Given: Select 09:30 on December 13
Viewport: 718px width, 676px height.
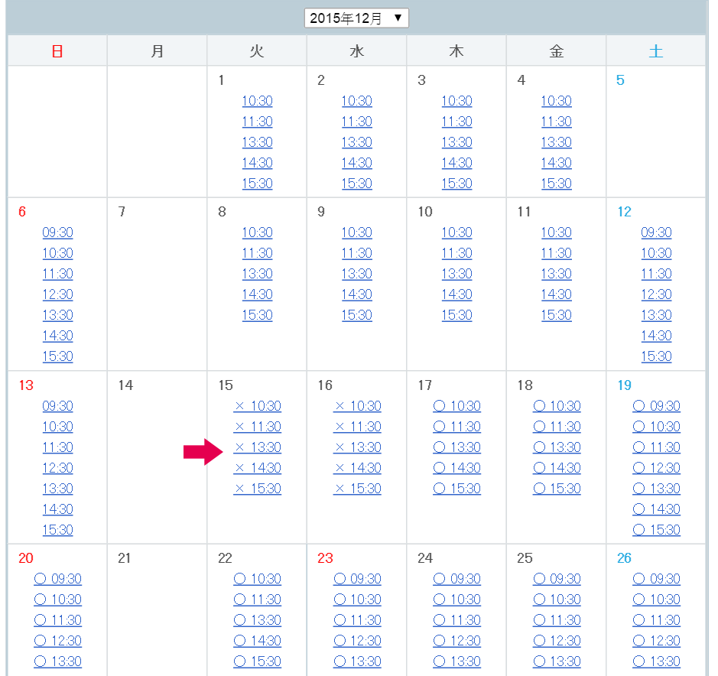Looking at the screenshot, I should 57,406.
